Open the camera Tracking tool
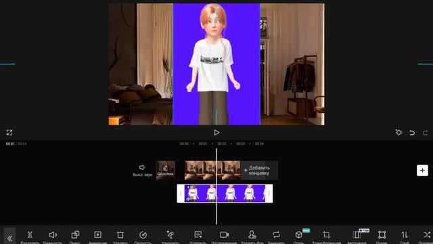This screenshot has width=433, height=244. coord(224,237)
